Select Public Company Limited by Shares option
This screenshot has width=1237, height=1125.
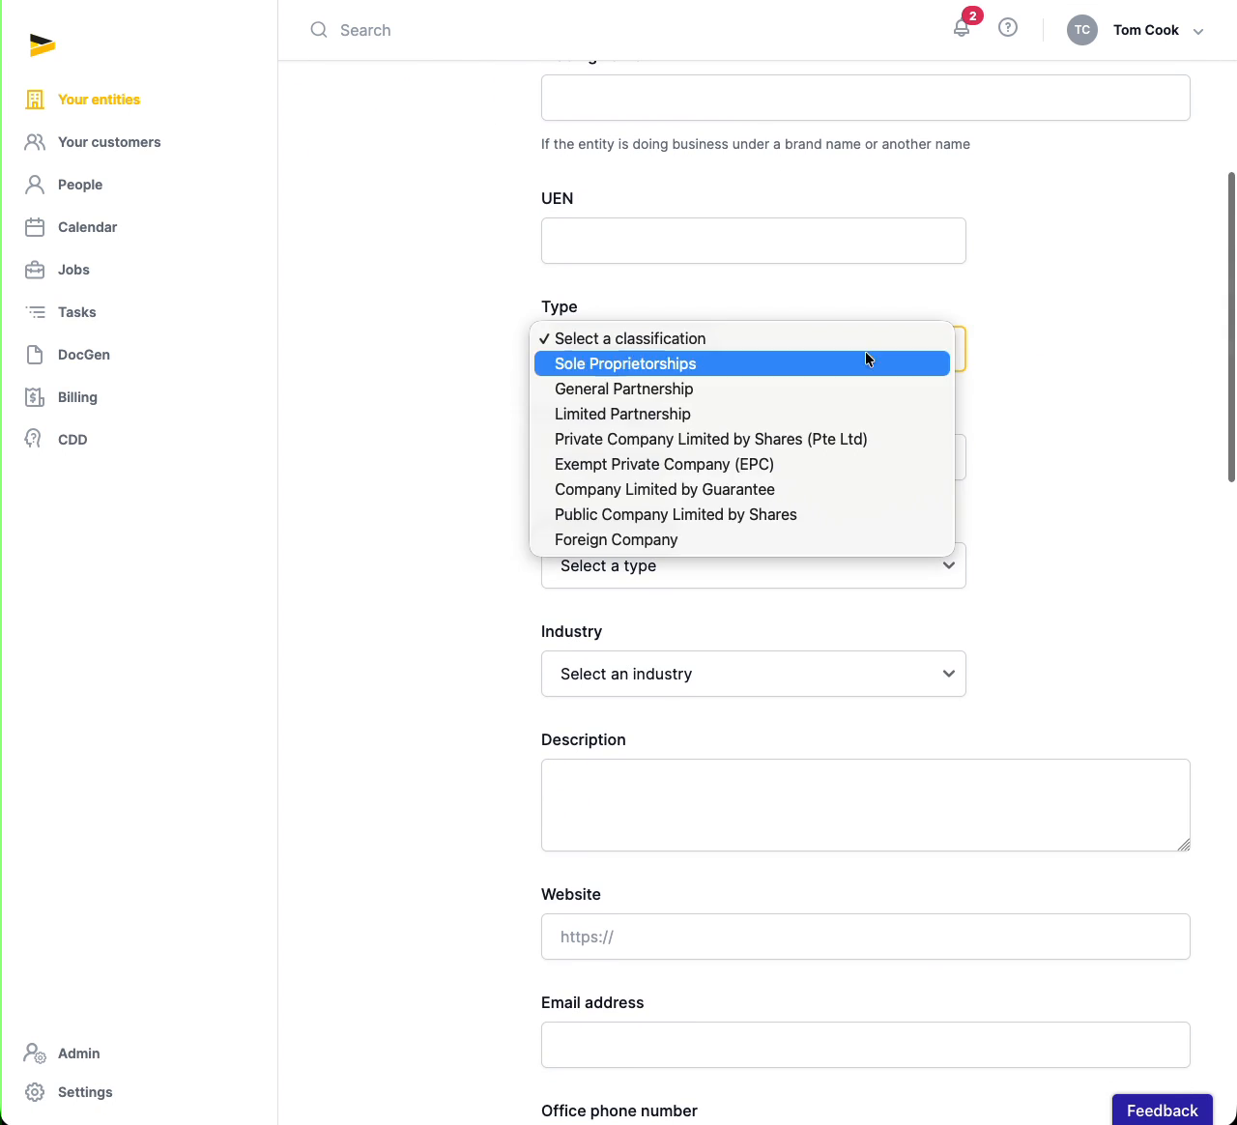coord(742,514)
